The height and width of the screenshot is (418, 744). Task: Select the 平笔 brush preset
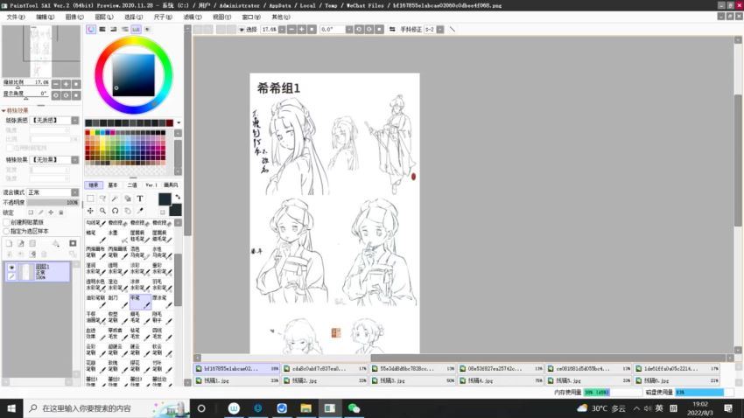coord(140,302)
